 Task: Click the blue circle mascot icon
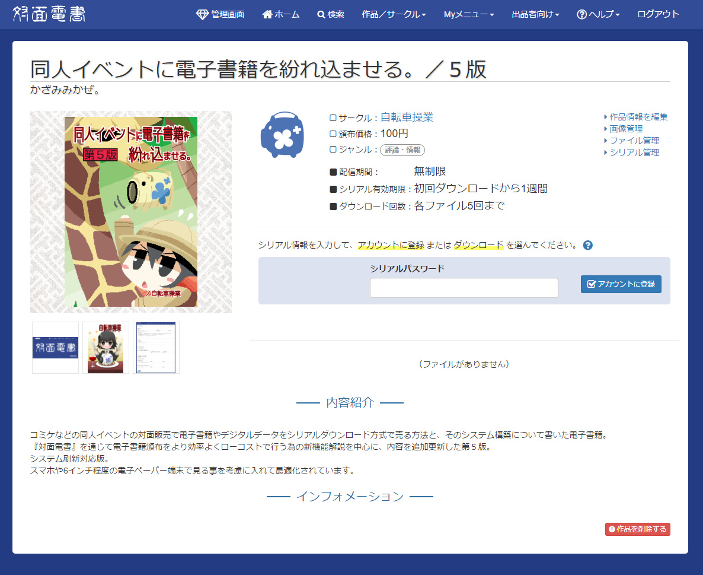pos(282,135)
